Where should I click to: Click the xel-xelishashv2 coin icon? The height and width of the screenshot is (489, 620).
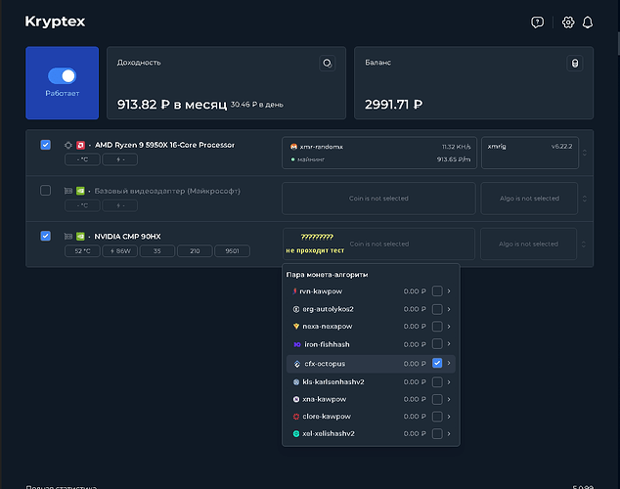click(x=295, y=433)
